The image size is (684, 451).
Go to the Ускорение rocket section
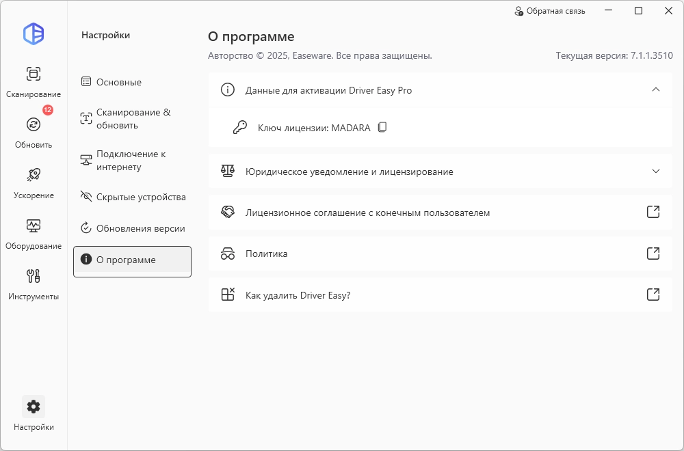34,181
